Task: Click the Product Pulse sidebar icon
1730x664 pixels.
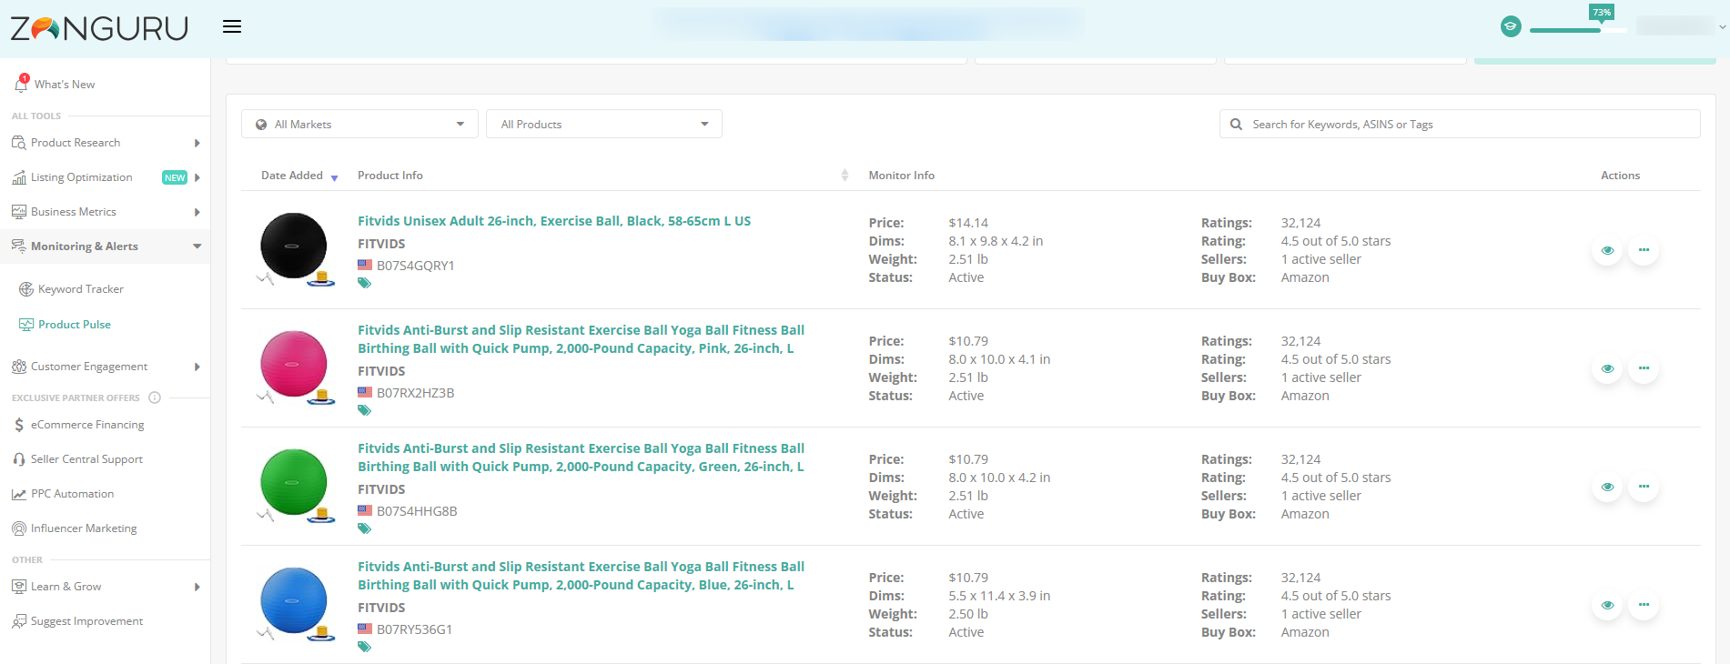Action: coord(26,325)
